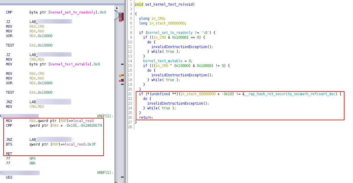Click the 0x3f operand of the BTS instruction
This screenshot has height=183, width=353.
pos(91,145)
